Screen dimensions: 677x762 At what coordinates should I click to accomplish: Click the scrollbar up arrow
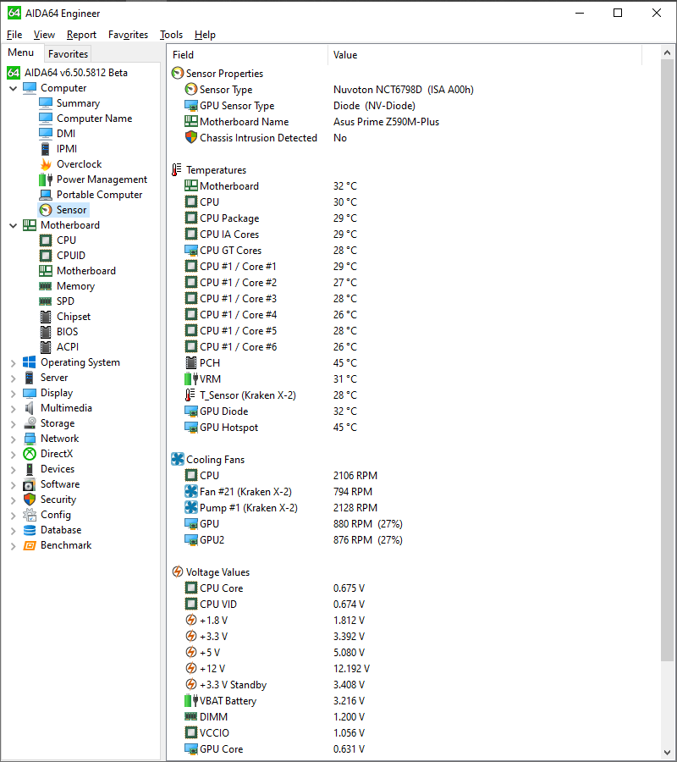(667, 52)
